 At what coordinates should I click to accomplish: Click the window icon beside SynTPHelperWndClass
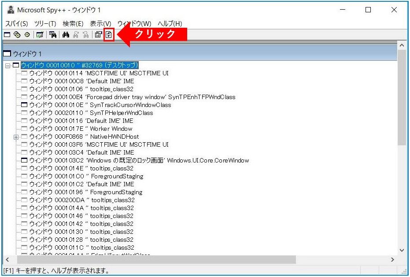tap(24, 113)
